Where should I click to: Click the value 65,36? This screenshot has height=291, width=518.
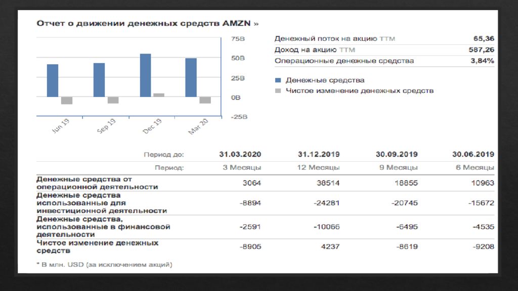click(484, 38)
